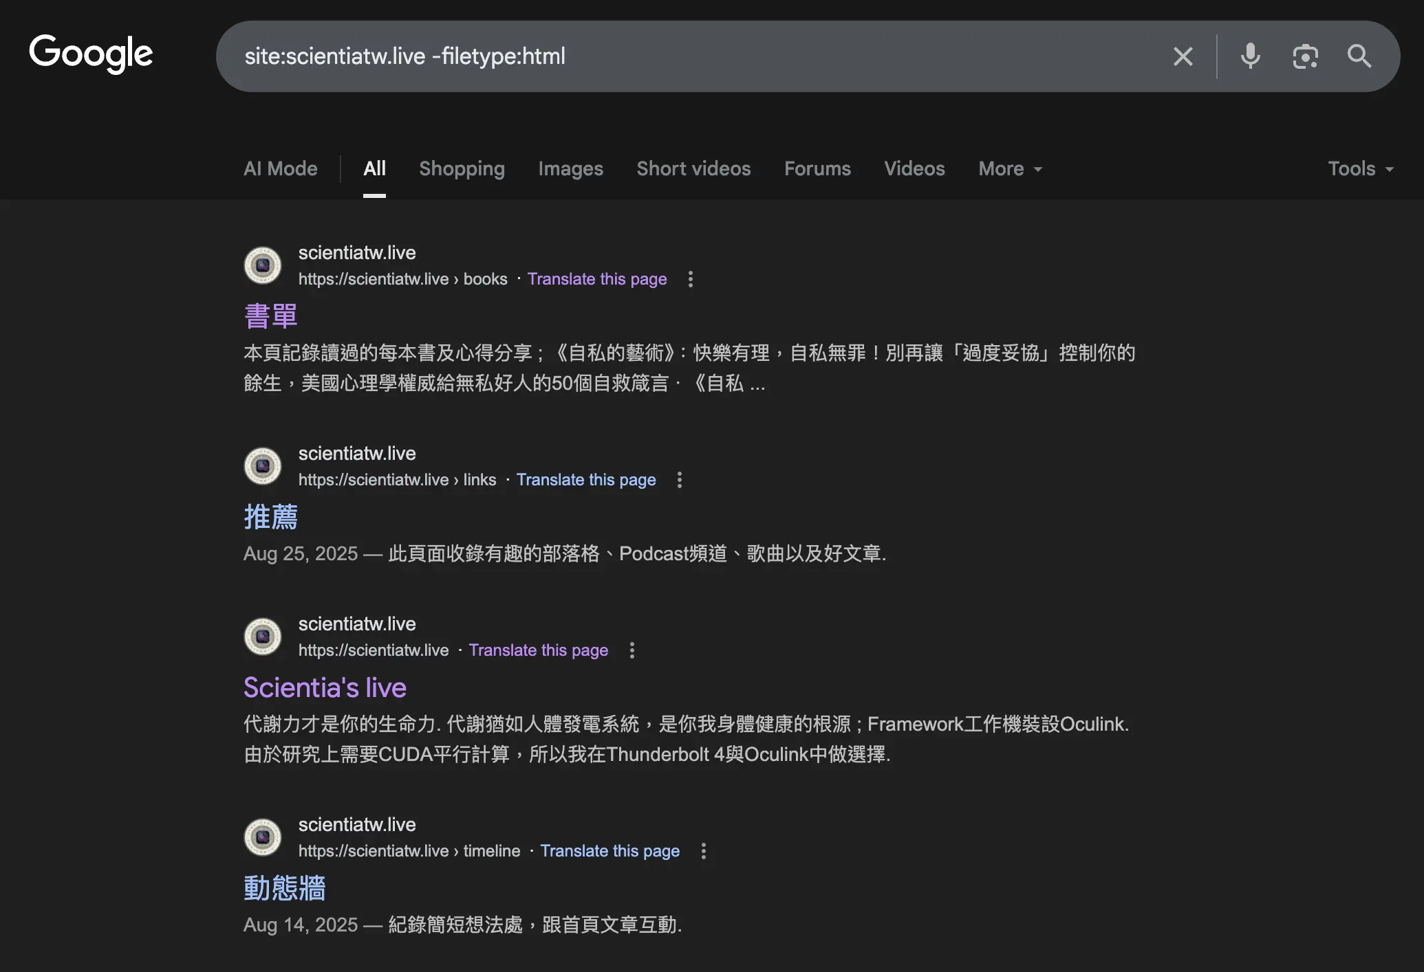The image size is (1424, 972).
Task: Click into the search query field
Action: point(695,56)
